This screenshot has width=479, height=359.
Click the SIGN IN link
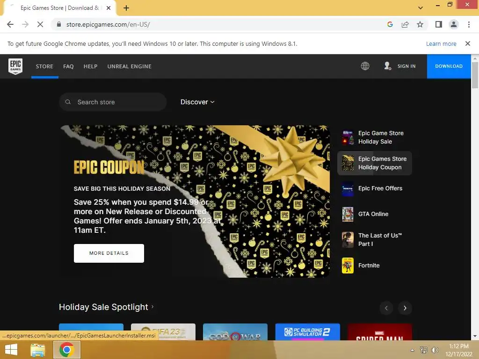[406, 66]
